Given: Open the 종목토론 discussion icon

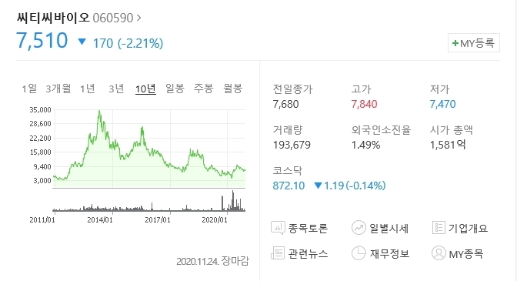Looking at the screenshot, I should pyautogui.click(x=278, y=228).
